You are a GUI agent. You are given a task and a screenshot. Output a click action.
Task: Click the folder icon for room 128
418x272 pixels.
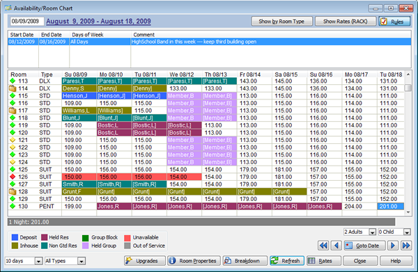click(x=13, y=191)
